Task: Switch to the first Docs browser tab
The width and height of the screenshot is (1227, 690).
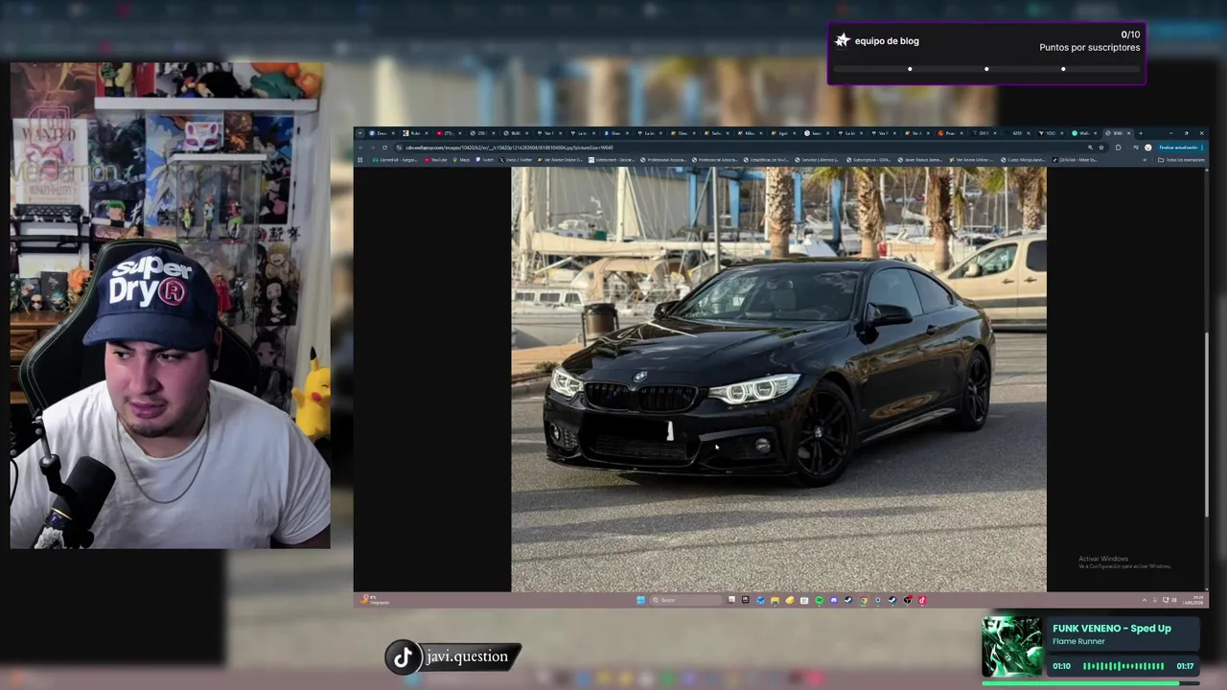Action: pos(380,133)
